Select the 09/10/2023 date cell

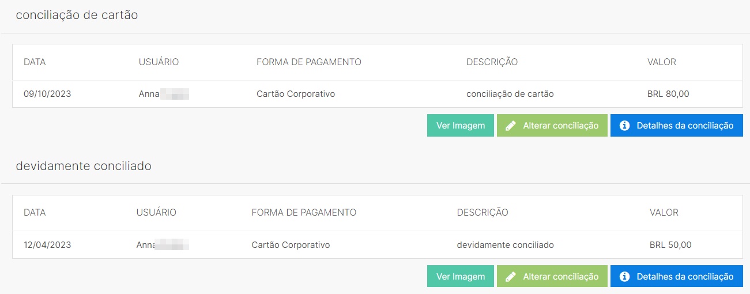click(x=47, y=94)
